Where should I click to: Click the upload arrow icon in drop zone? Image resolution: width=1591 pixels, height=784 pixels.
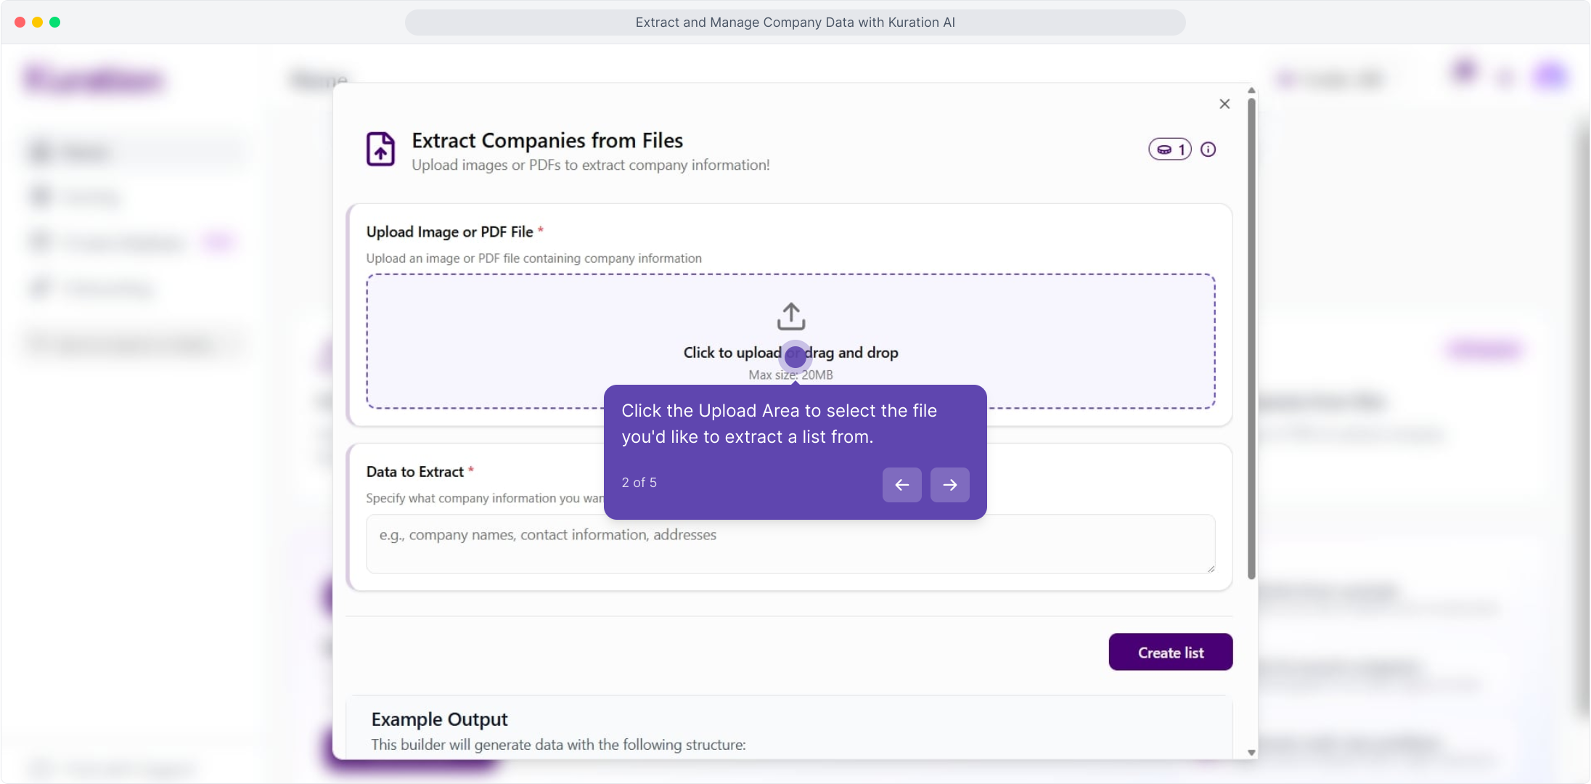pyautogui.click(x=791, y=317)
